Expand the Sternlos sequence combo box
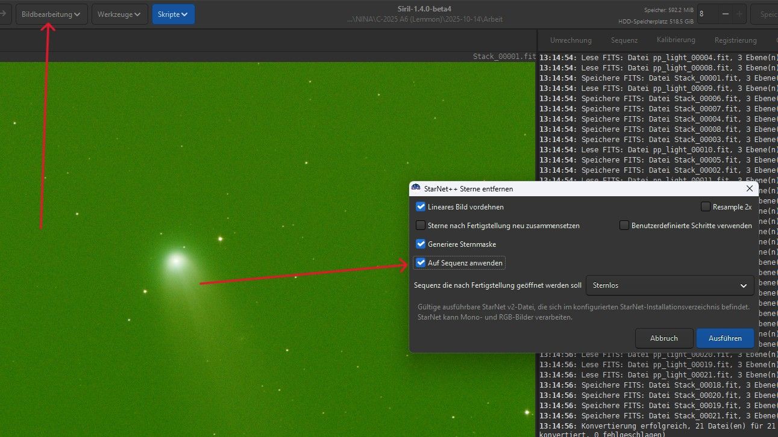 point(670,285)
